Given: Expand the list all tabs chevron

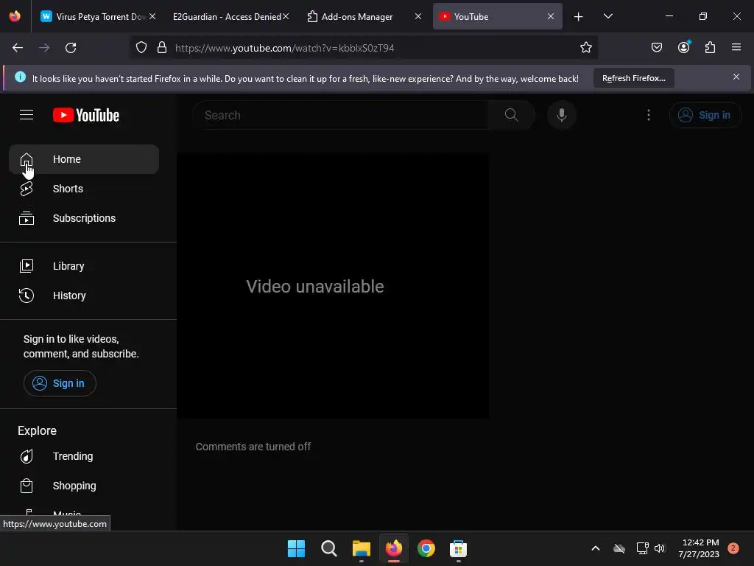Looking at the screenshot, I should pyautogui.click(x=607, y=17).
